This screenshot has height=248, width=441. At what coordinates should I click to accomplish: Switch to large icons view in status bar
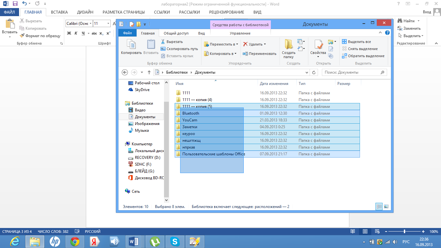pos(386,207)
